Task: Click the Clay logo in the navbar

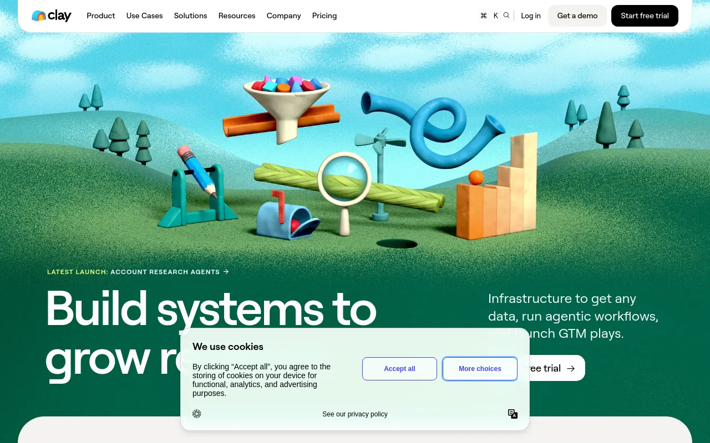Action: (x=52, y=16)
